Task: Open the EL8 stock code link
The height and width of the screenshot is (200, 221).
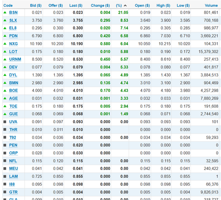Action: pyautogui.click(x=13, y=28)
